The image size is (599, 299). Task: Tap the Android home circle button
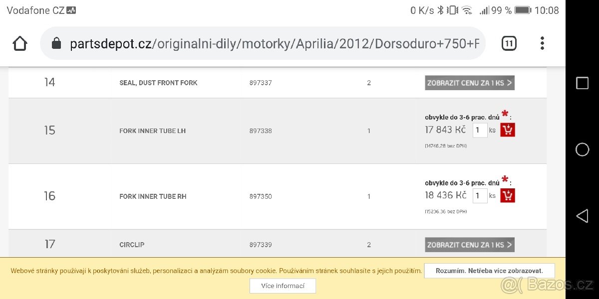582,149
